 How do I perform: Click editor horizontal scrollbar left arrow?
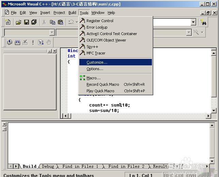65,116
